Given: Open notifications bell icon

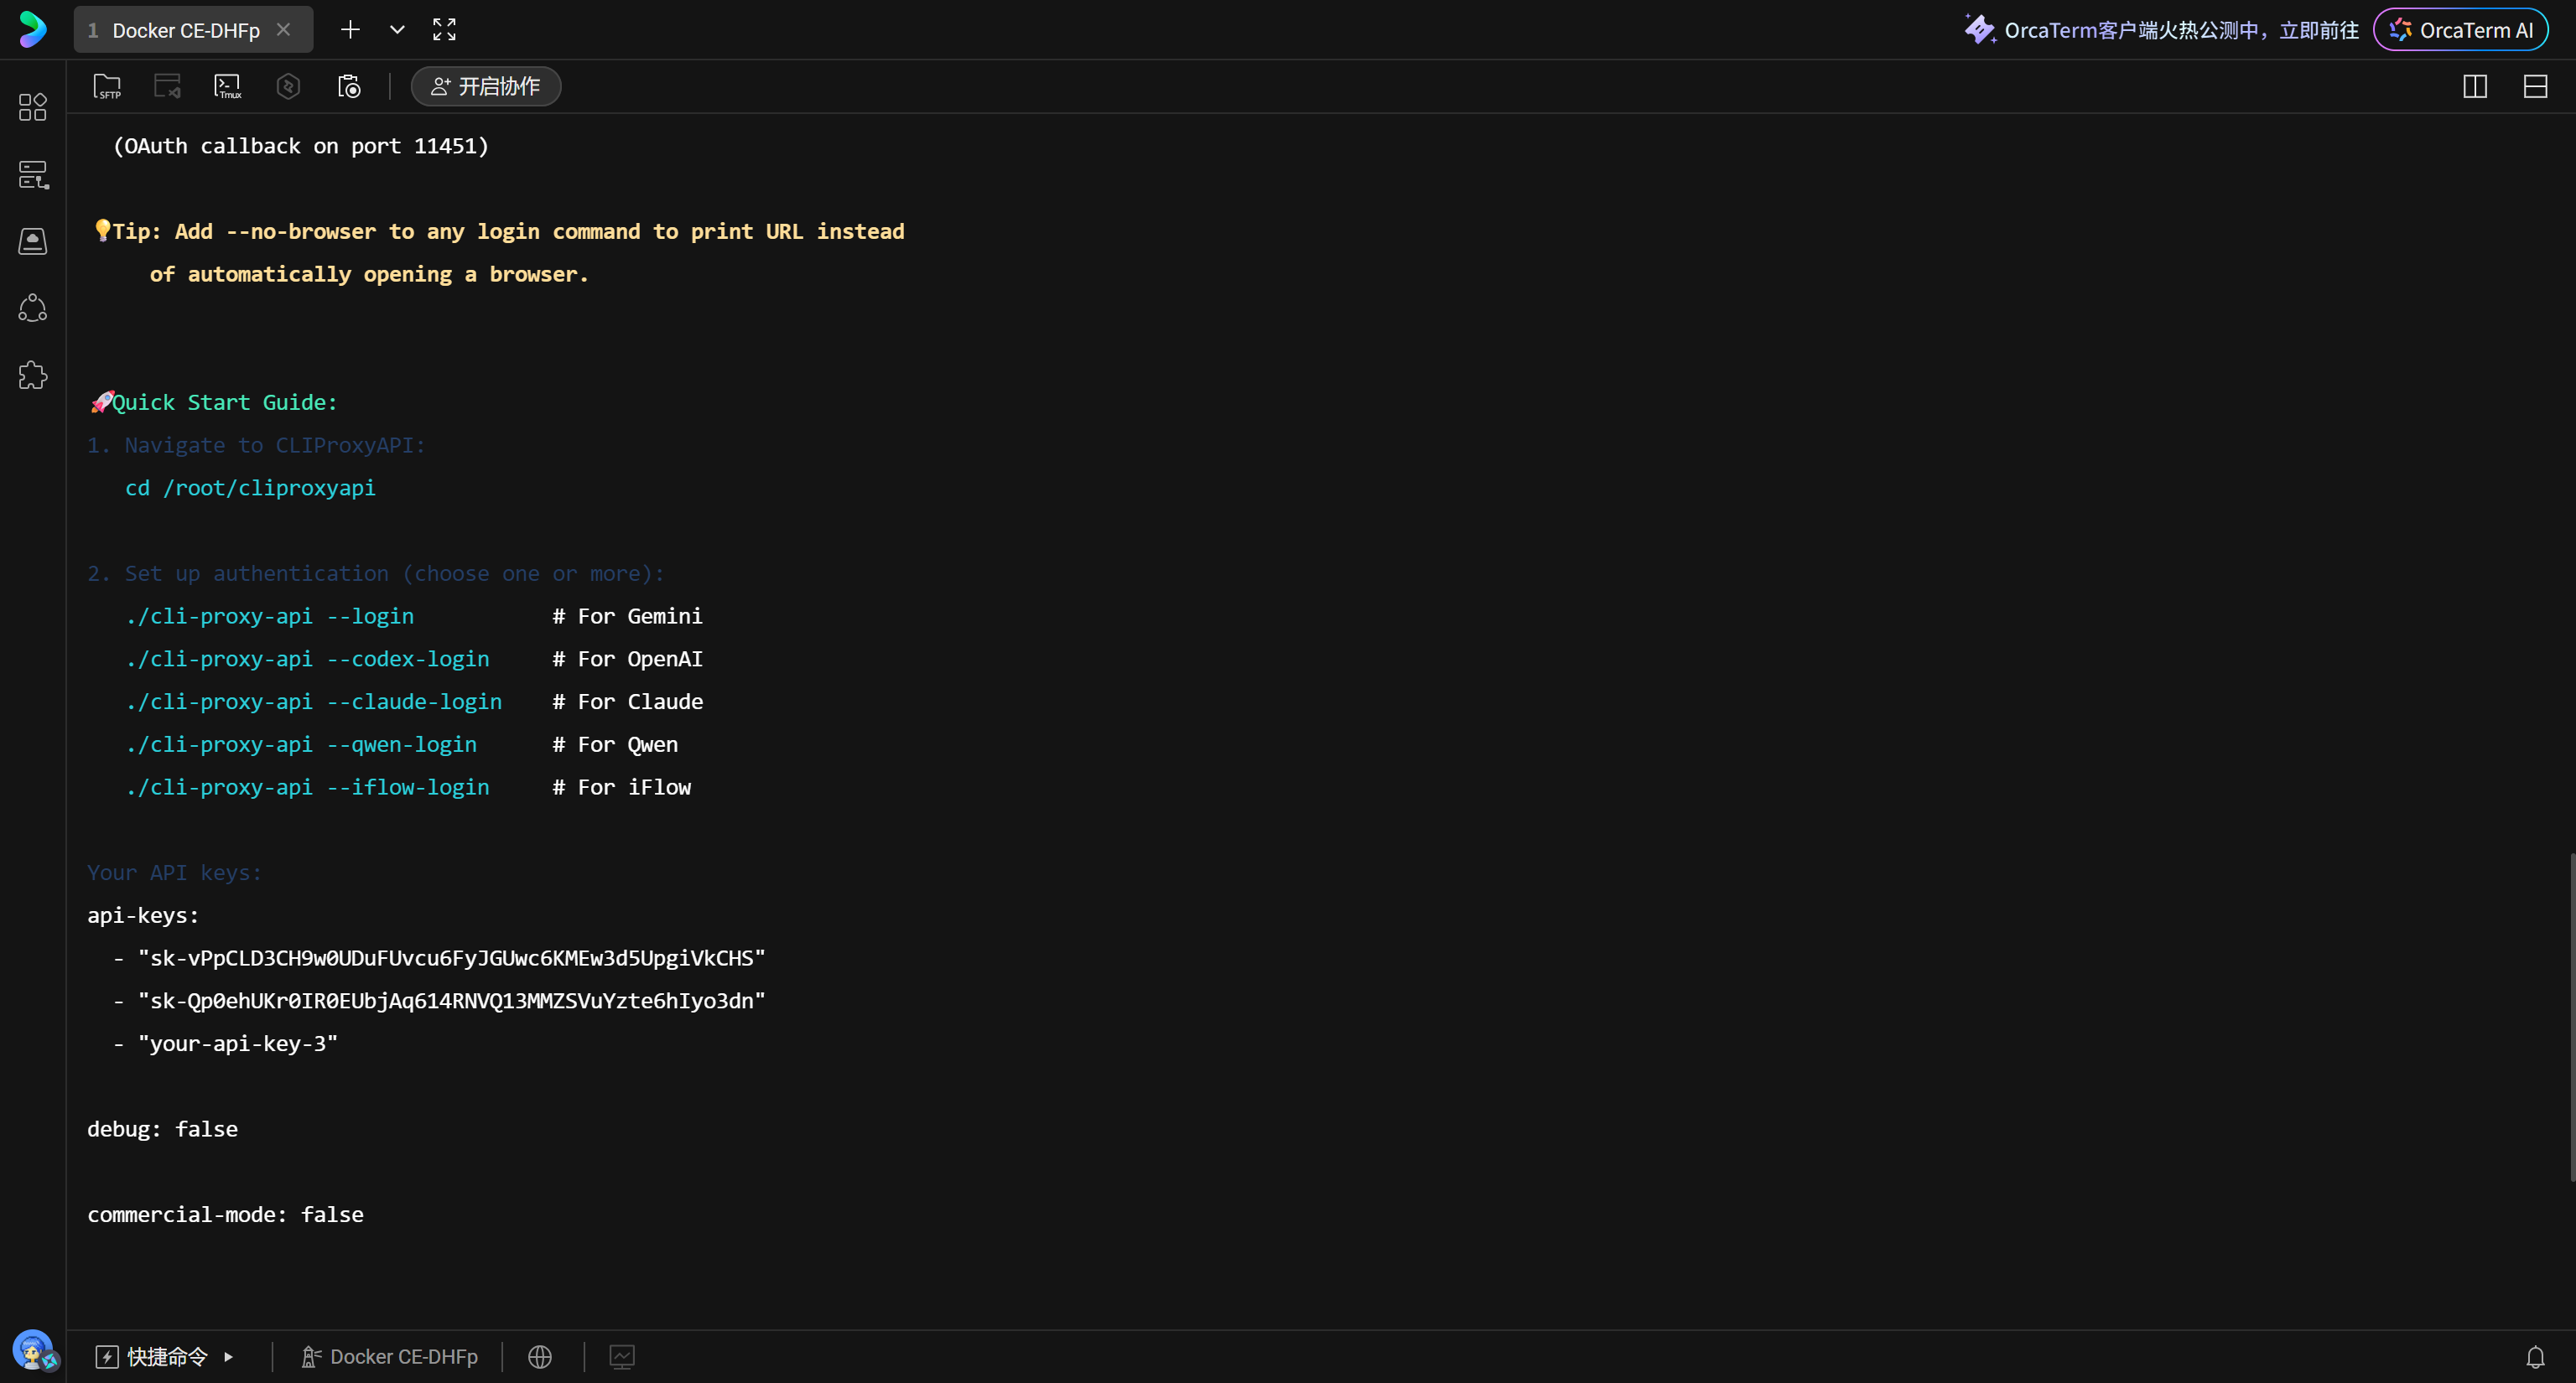Looking at the screenshot, I should (2535, 1357).
